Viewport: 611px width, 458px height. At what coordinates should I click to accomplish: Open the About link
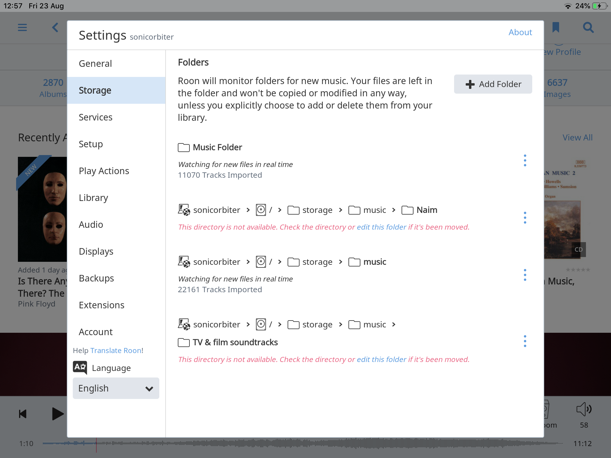click(520, 32)
